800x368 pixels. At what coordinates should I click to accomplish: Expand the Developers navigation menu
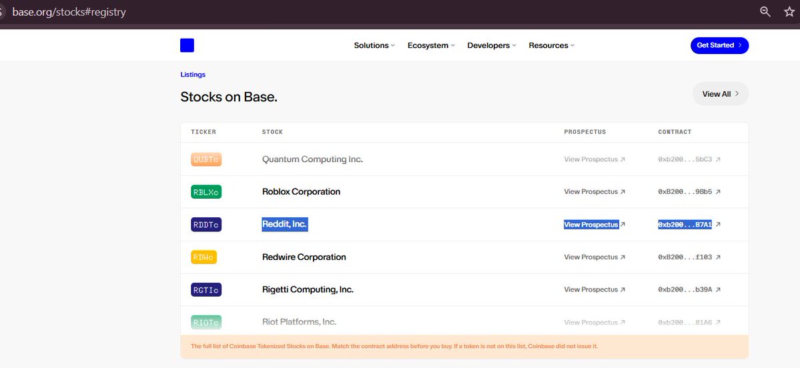(x=492, y=45)
